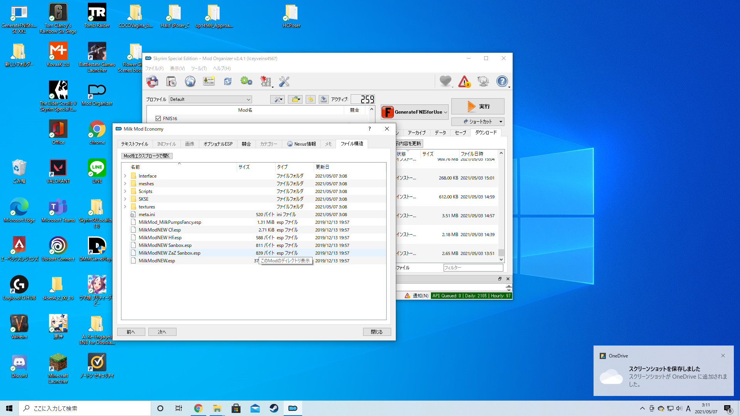Close the log panel with its X
The image size is (740, 416).
[508, 279]
